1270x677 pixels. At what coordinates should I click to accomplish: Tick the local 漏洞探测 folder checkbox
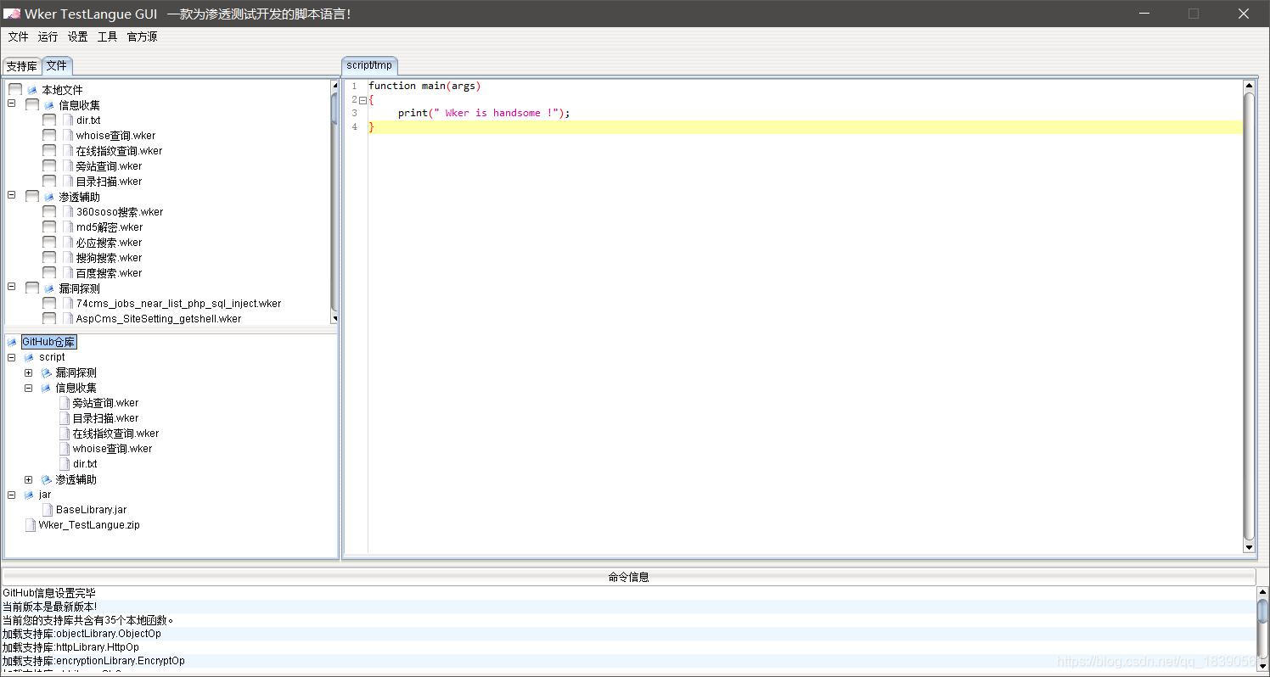tap(32, 288)
